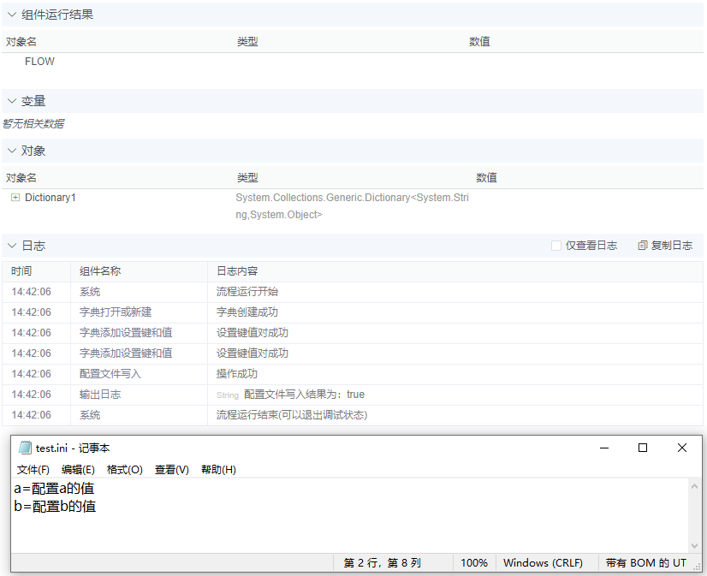Click the 100% zoom level indicator
Viewport: 707px width, 576px height.
pos(474,562)
